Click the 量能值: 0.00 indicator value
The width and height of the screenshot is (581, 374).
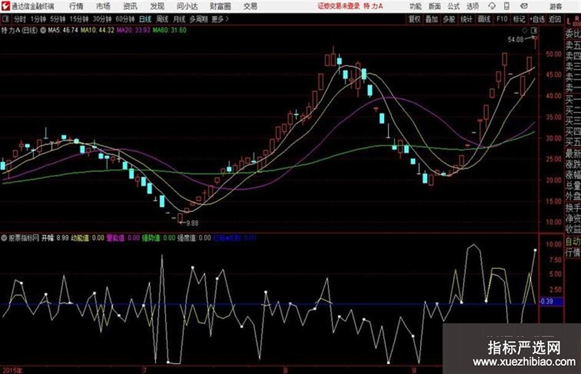click(x=123, y=238)
